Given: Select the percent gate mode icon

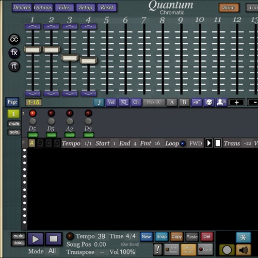Looking at the screenshot, I should coord(124,102).
